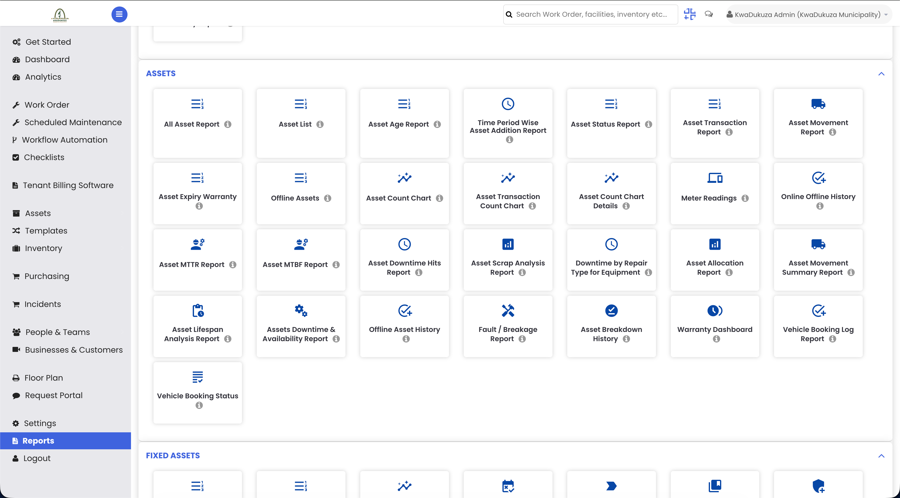The image size is (900, 498).
Task: Show info for Asset Status Report
Action: 648,124
